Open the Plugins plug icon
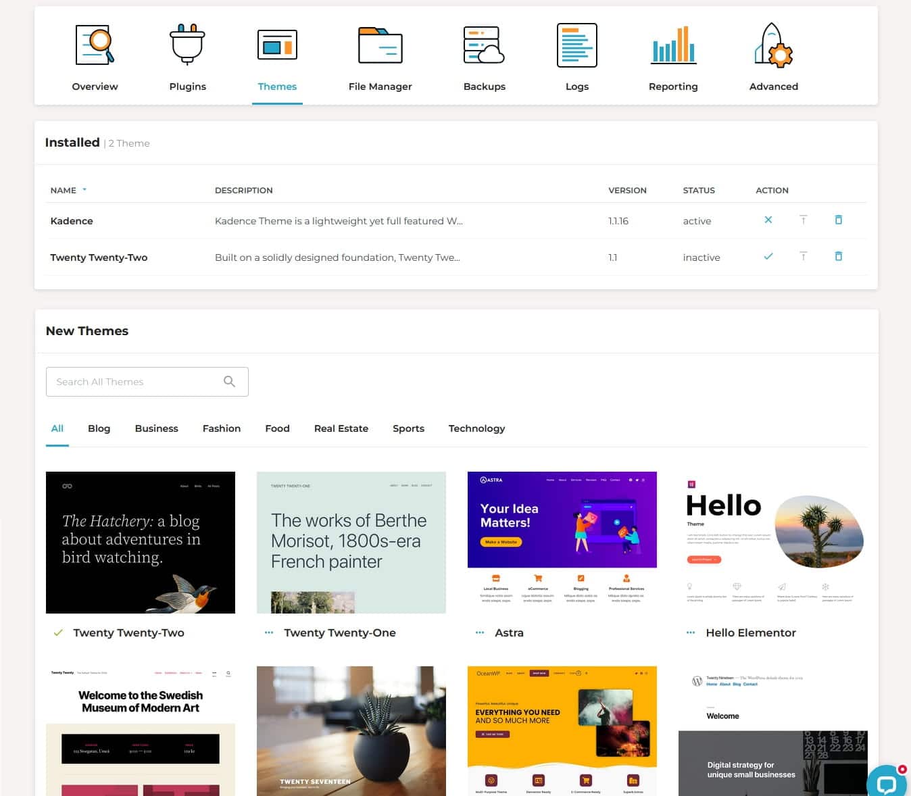Viewport: 911px width, 796px height. pos(187,44)
